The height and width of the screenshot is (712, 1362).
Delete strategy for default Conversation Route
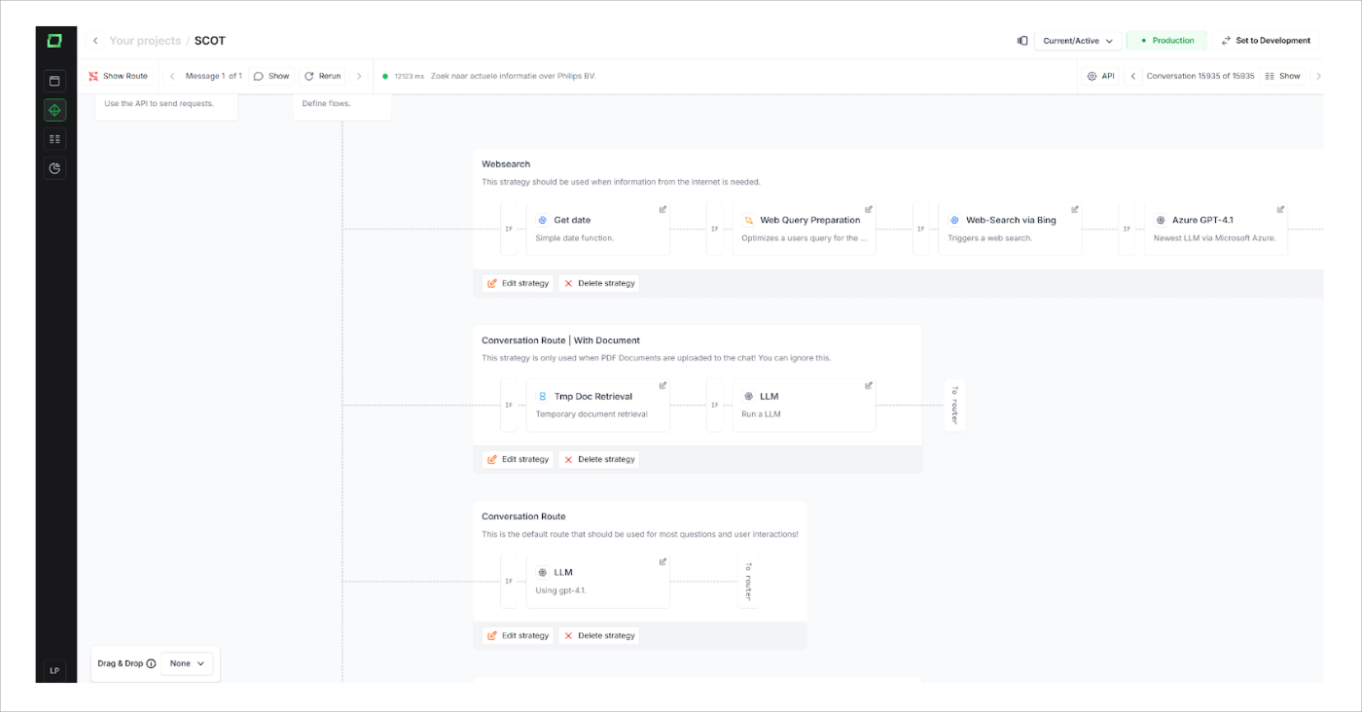[599, 635]
